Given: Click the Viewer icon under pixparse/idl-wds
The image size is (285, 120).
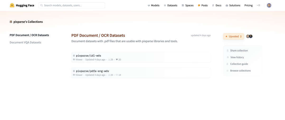Looking at the screenshot, I should [74, 60].
